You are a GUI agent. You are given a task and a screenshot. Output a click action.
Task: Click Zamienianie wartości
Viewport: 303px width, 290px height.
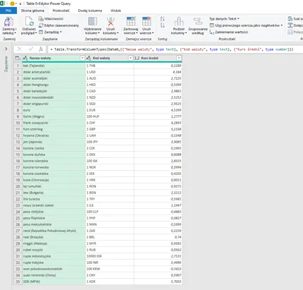click(x=228, y=32)
